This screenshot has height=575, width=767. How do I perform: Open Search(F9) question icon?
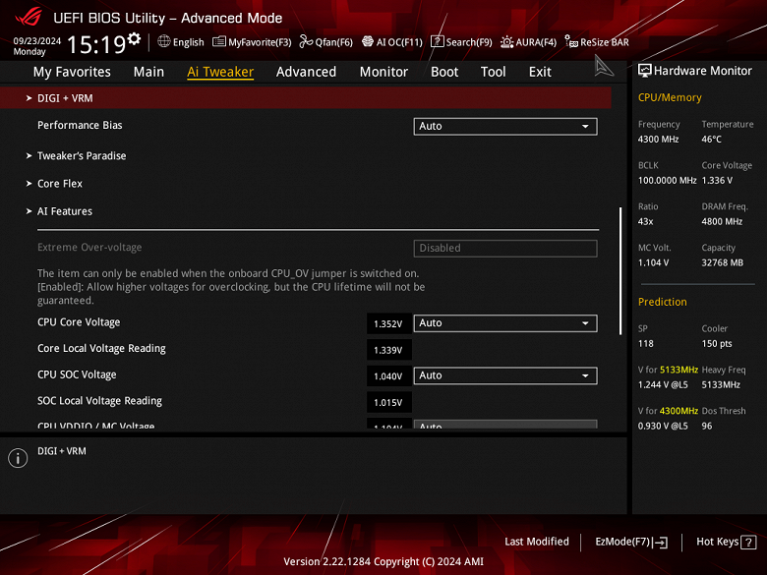point(437,42)
